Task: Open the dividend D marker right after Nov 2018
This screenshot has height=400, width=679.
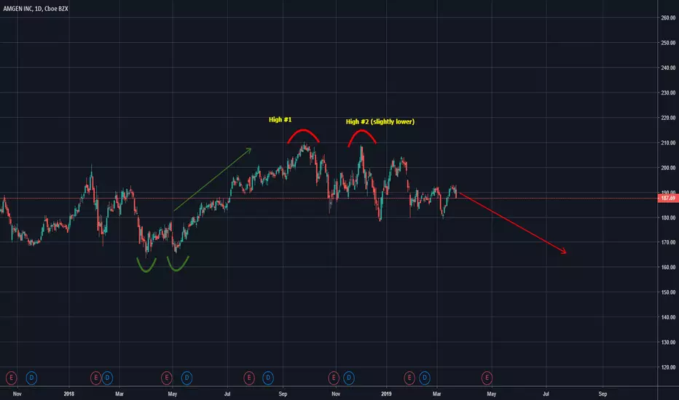Action: pyautogui.click(x=348, y=378)
